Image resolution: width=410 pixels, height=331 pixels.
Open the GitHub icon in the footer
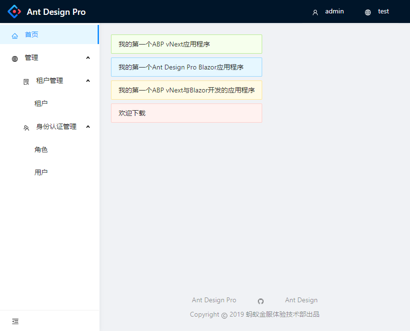tap(260, 301)
